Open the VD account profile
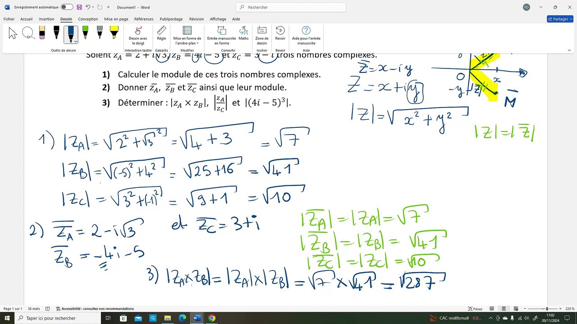The height and width of the screenshot is (324, 577). pyautogui.click(x=527, y=7)
